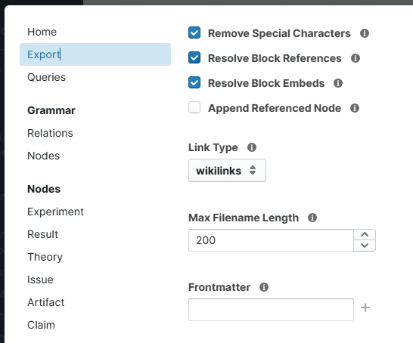Enable Append Referenced Node checkbox
Viewport: 413px width, 343px height.
[194, 107]
